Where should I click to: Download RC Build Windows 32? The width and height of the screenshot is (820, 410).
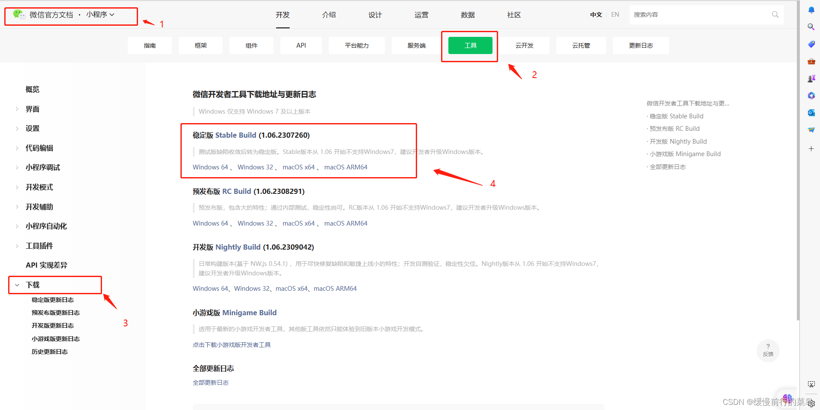pos(255,223)
